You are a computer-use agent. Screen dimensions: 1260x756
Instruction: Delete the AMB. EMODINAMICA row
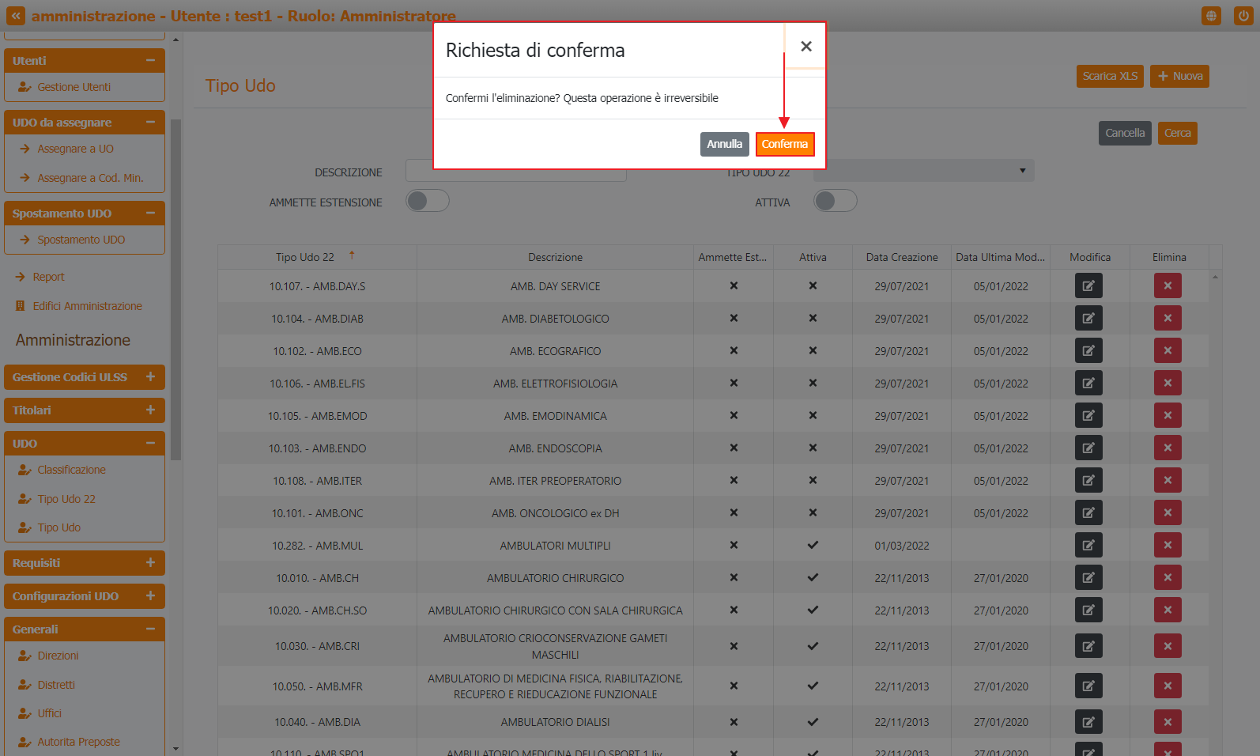[1168, 415]
